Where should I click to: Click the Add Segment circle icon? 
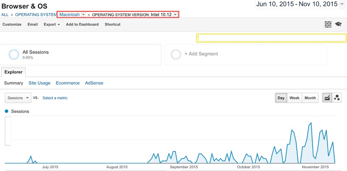point(176,54)
